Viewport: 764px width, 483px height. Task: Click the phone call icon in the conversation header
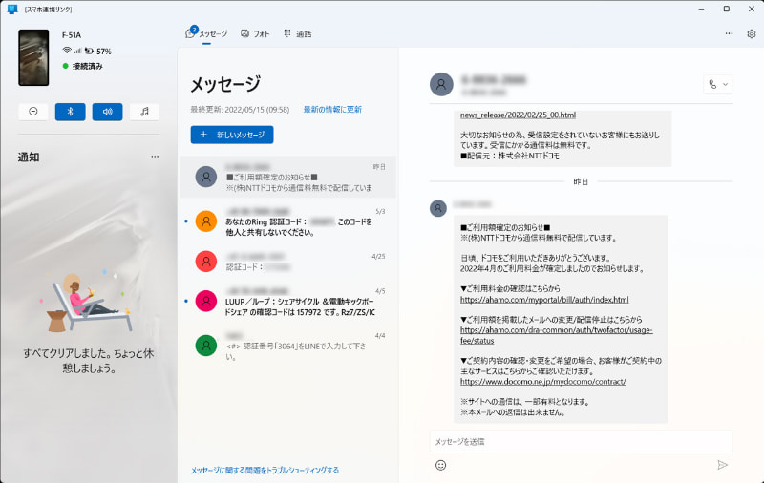point(712,84)
